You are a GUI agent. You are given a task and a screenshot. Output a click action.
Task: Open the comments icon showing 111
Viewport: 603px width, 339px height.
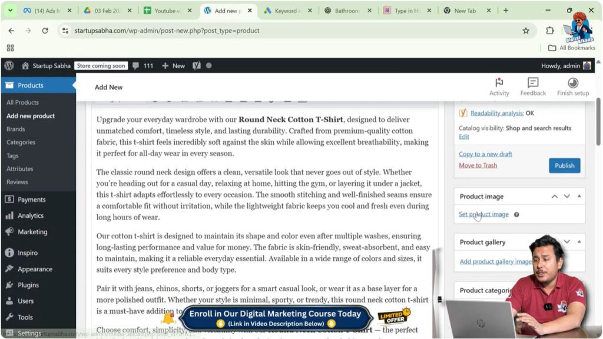pyautogui.click(x=137, y=65)
